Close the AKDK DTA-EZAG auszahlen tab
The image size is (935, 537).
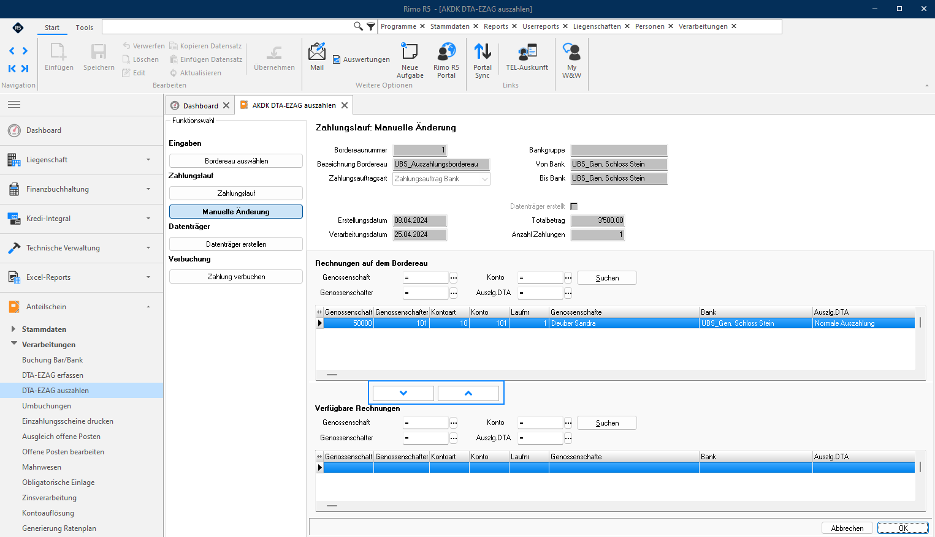click(x=345, y=105)
